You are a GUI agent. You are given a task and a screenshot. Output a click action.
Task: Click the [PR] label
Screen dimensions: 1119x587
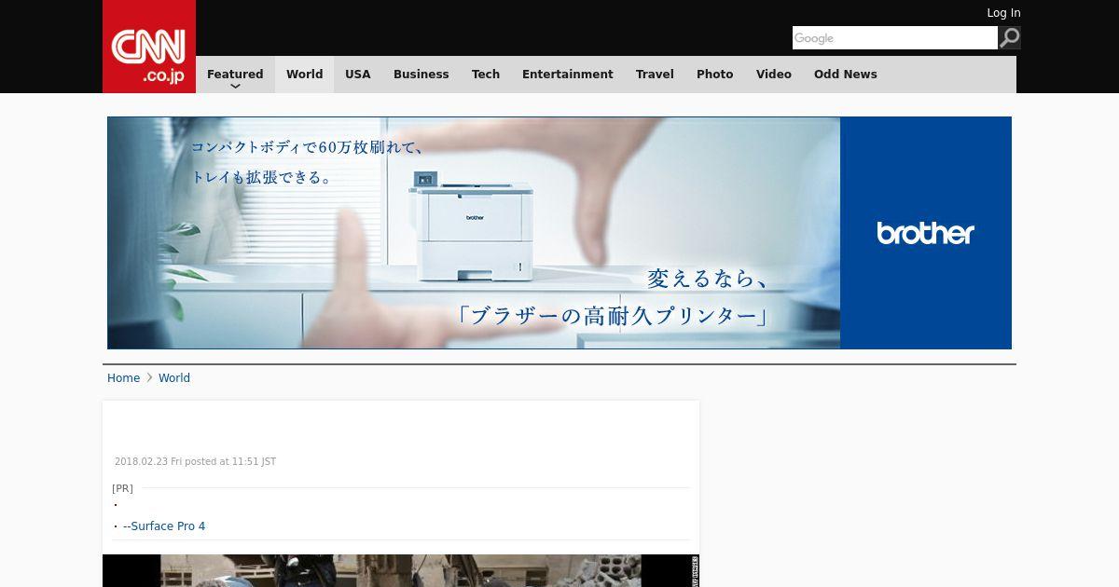(122, 488)
